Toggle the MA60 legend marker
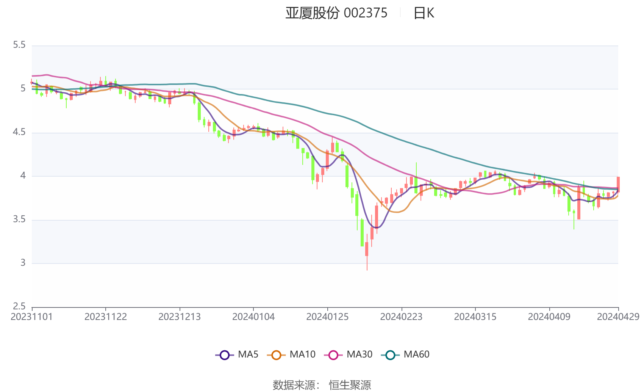This screenshot has width=644, height=392. [390, 355]
